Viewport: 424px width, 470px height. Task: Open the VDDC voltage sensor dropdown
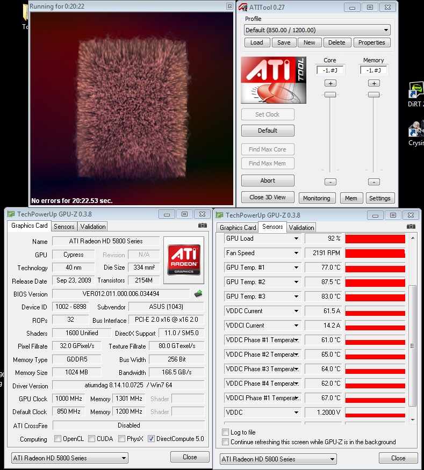point(296,413)
